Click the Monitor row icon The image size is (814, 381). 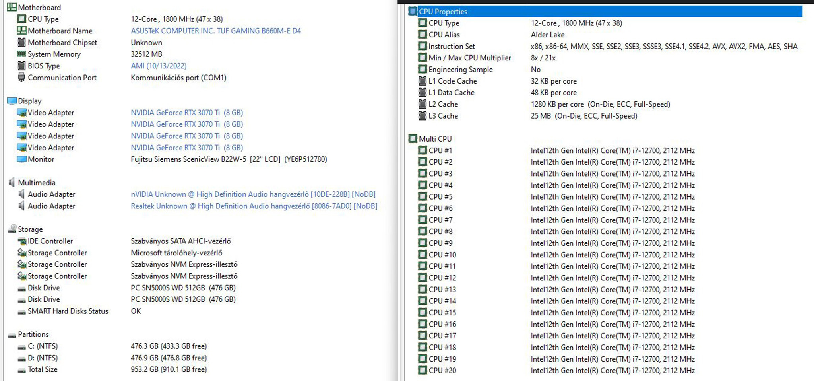21,159
